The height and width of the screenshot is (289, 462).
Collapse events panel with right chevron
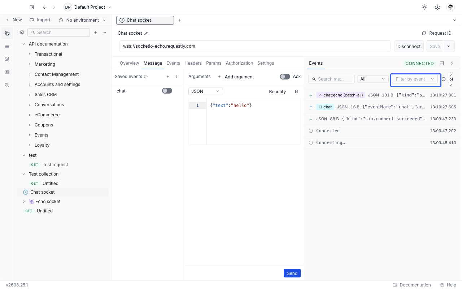(x=452, y=63)
